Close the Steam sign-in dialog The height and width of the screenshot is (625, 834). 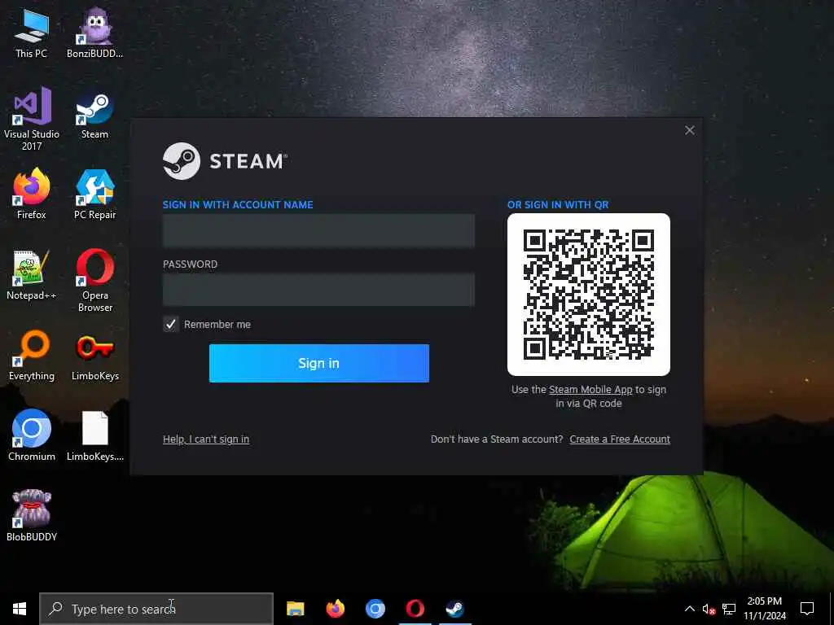[690, 130]
